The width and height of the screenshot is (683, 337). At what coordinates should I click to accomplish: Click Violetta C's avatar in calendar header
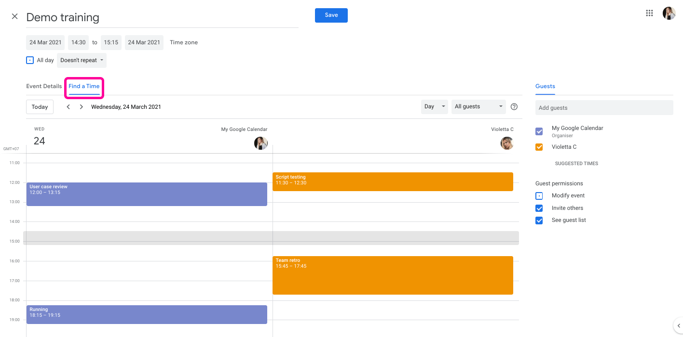(x=507, y=143)
